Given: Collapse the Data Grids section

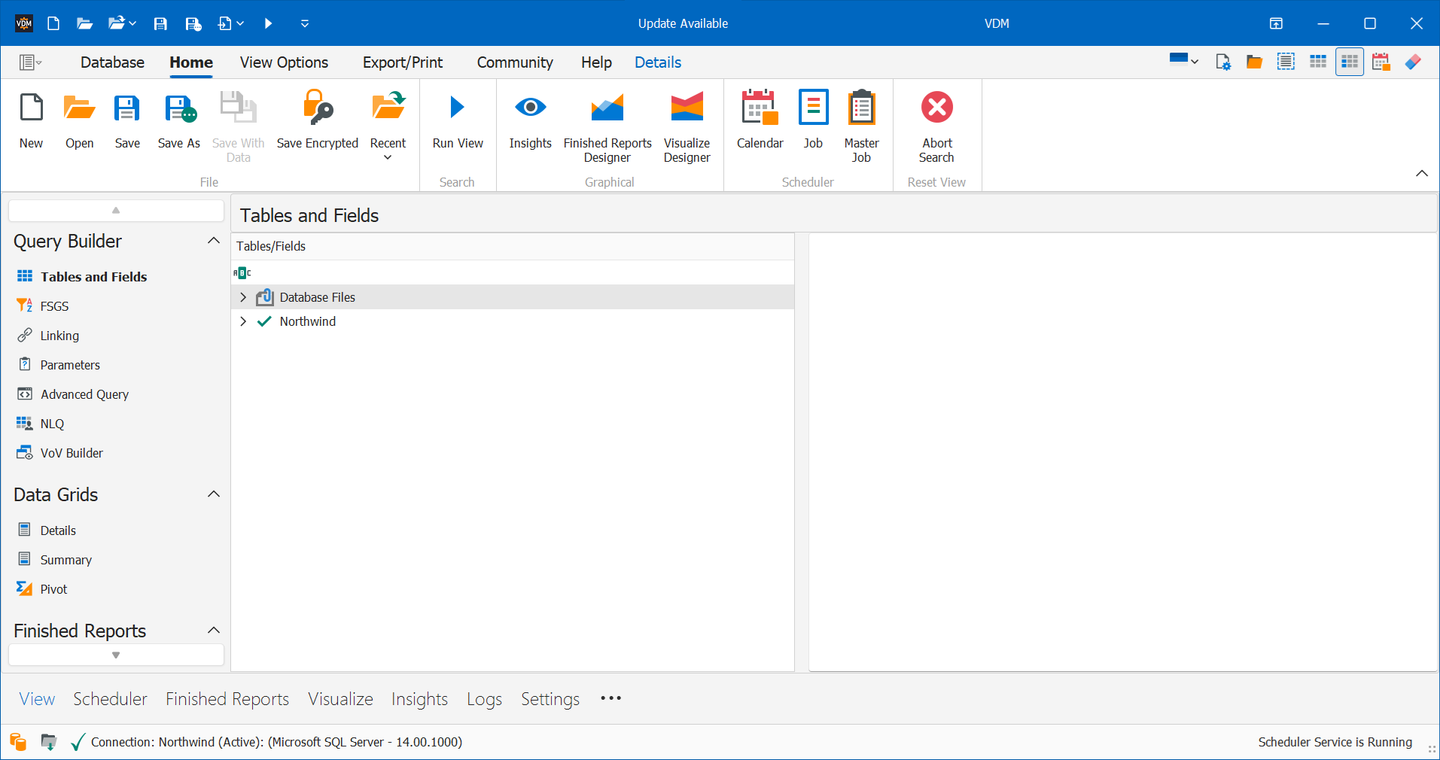Looking at the screenshot, I should tap(214, 494).
